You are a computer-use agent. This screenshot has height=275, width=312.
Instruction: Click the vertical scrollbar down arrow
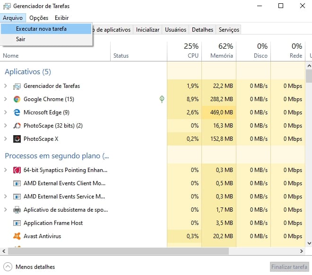click(x=309, y=243)
